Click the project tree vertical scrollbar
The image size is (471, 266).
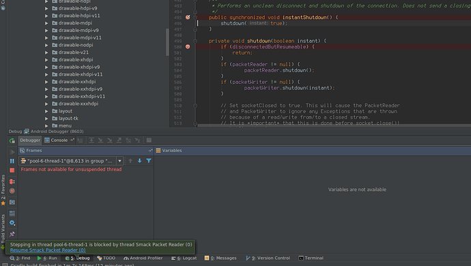pyautogui.click(x=167, y=42)
